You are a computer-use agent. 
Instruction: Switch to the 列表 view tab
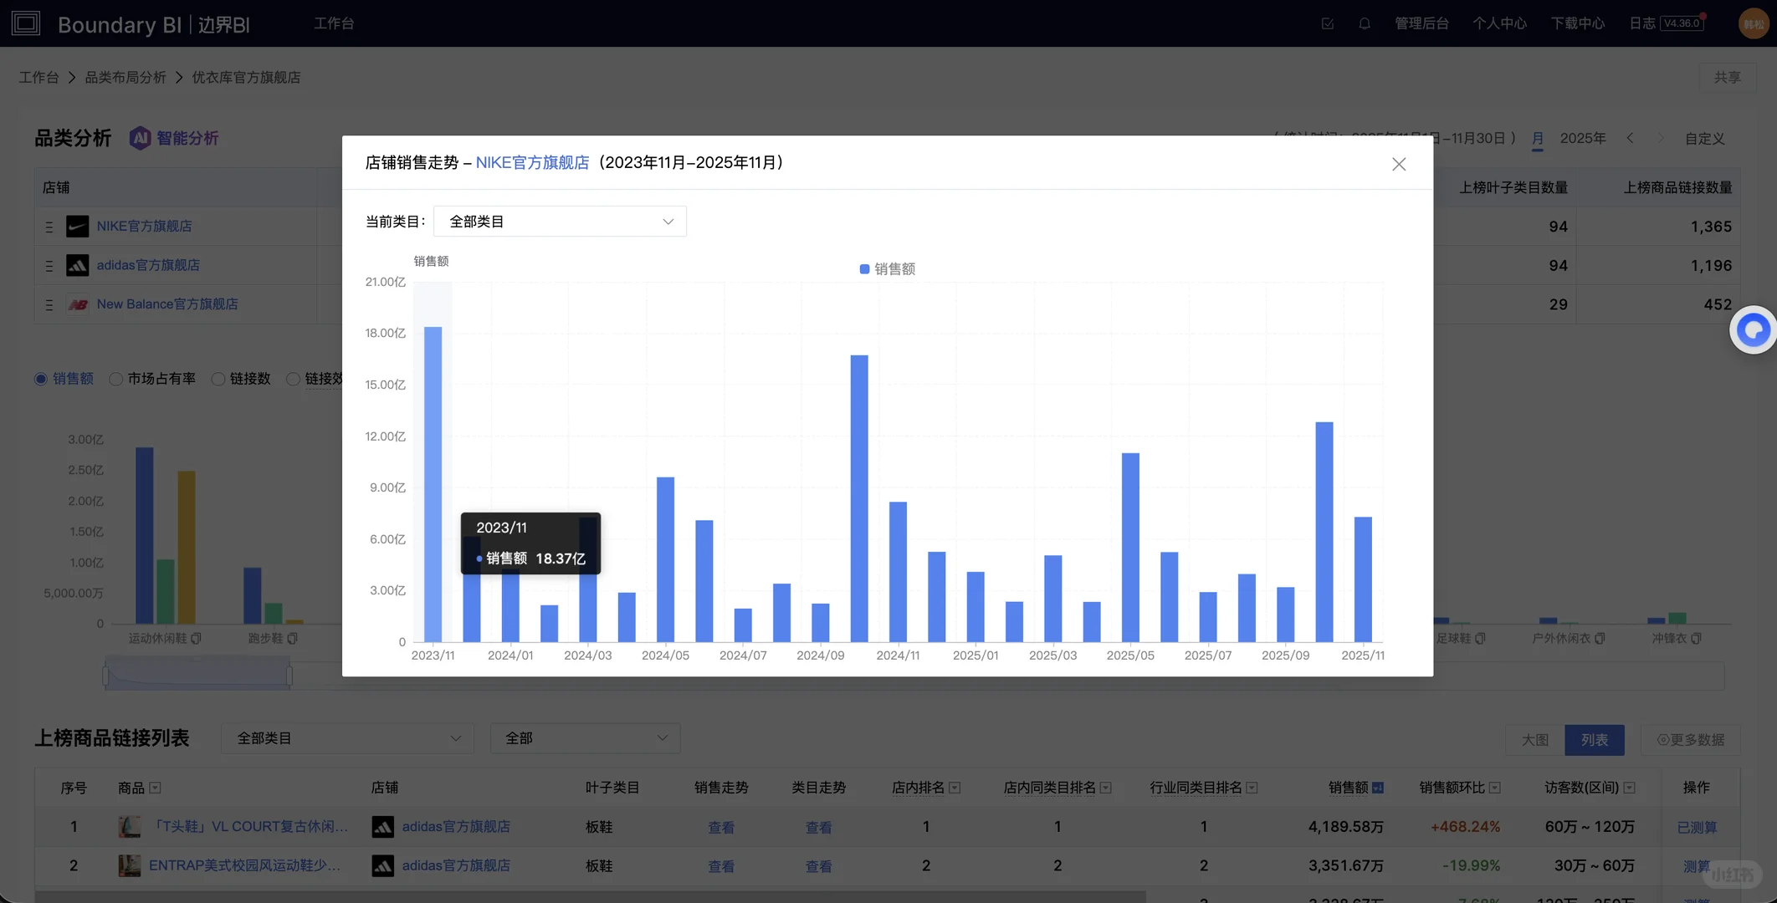[x=1594, y=740]
